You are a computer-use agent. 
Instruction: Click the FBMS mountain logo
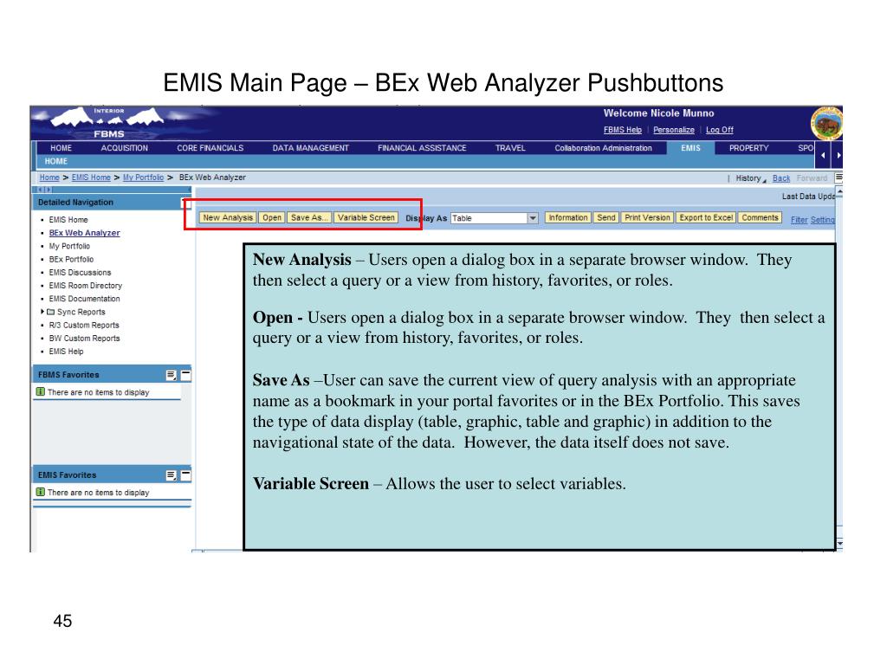coord(107,123)
